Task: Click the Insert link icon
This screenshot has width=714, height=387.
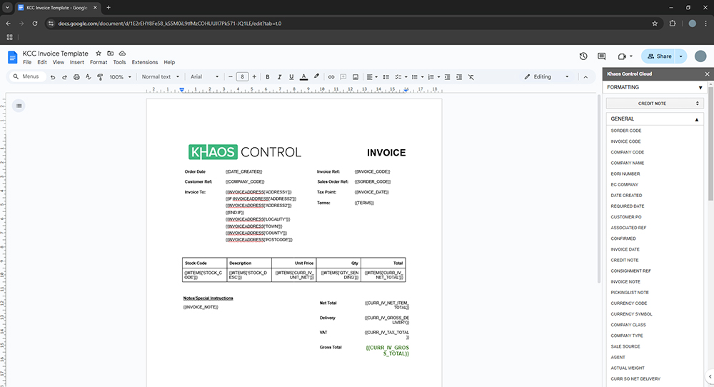Action: coord(331,77)
